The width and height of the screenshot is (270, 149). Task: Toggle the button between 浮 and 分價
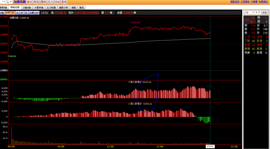pyautogui.click(x=26, y=13)
